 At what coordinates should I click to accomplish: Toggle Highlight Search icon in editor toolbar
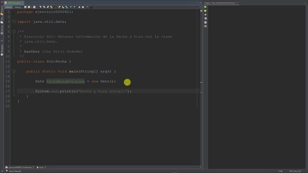click(51, 7)
